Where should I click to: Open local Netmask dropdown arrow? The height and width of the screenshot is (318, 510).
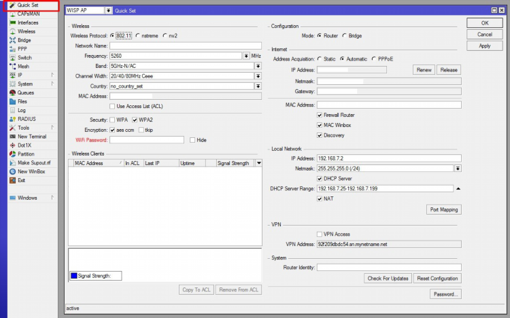[458, 169]
